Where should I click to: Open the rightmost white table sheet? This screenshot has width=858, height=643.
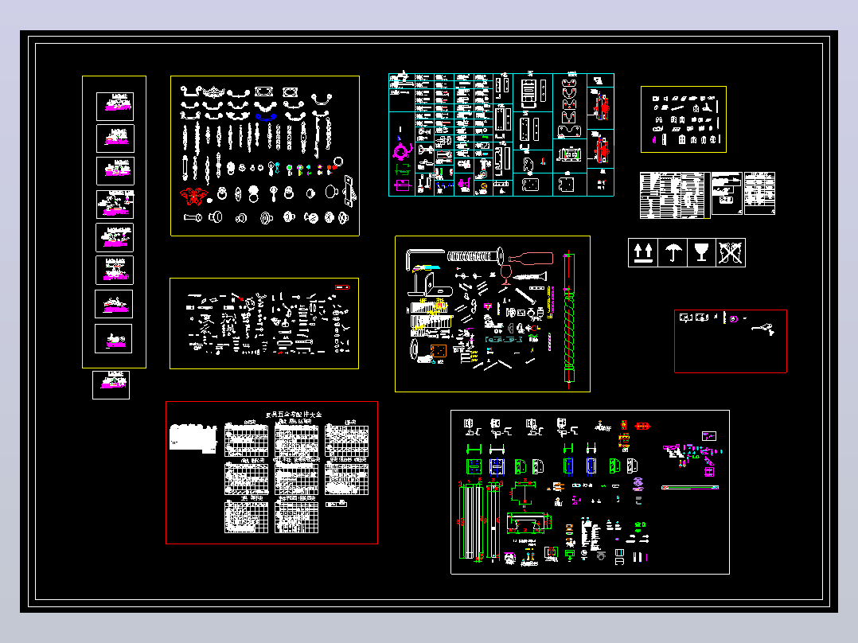759,193
